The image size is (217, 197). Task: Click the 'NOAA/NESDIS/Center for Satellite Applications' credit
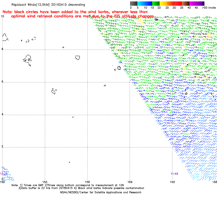pos(101,192)
